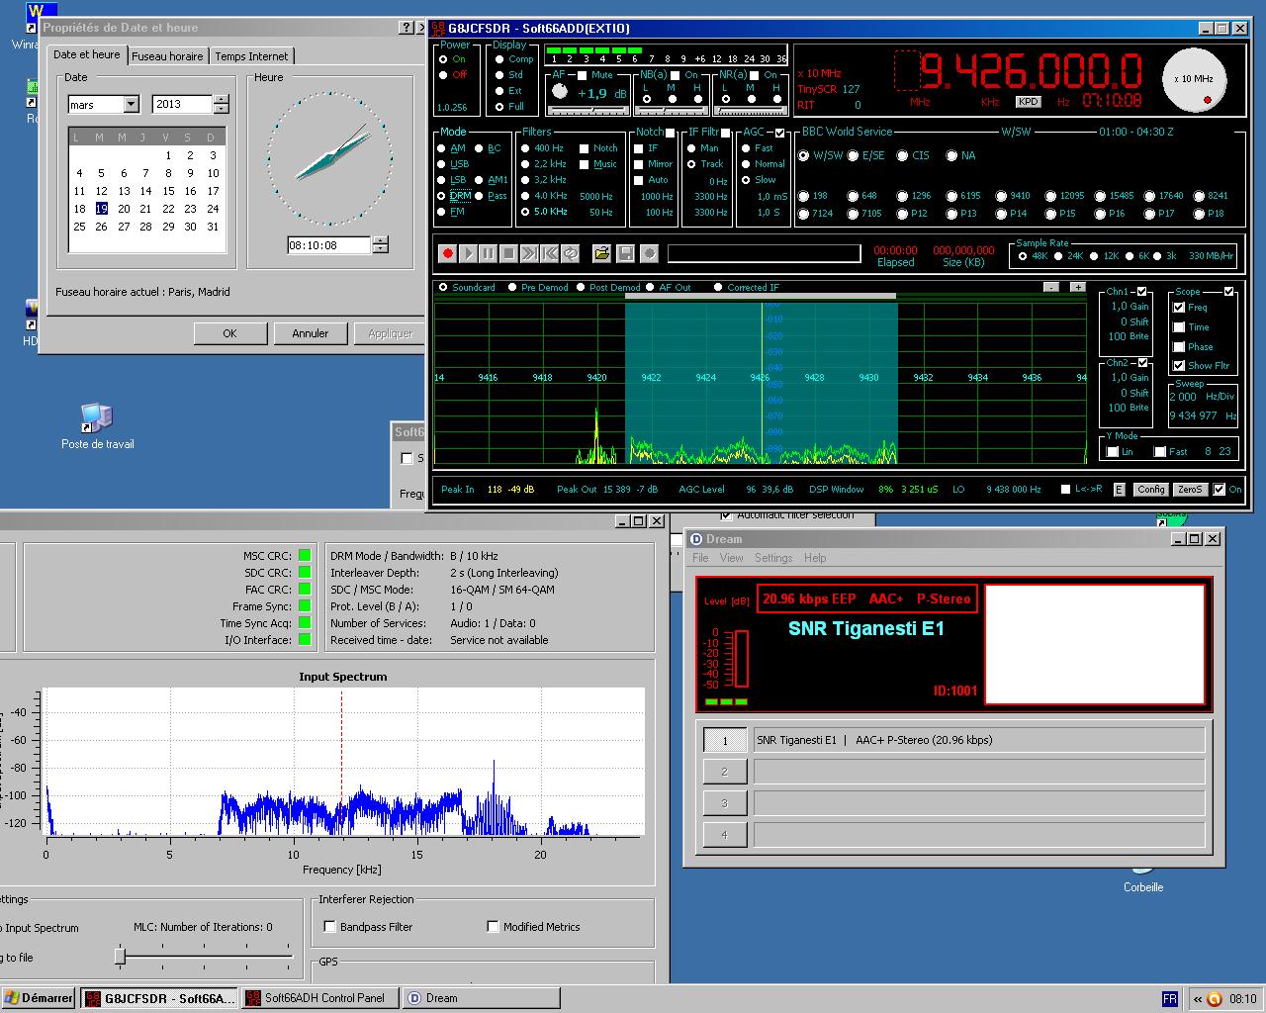
Task: Toggle the AF Mute checkbox
Action: point(583,75)
